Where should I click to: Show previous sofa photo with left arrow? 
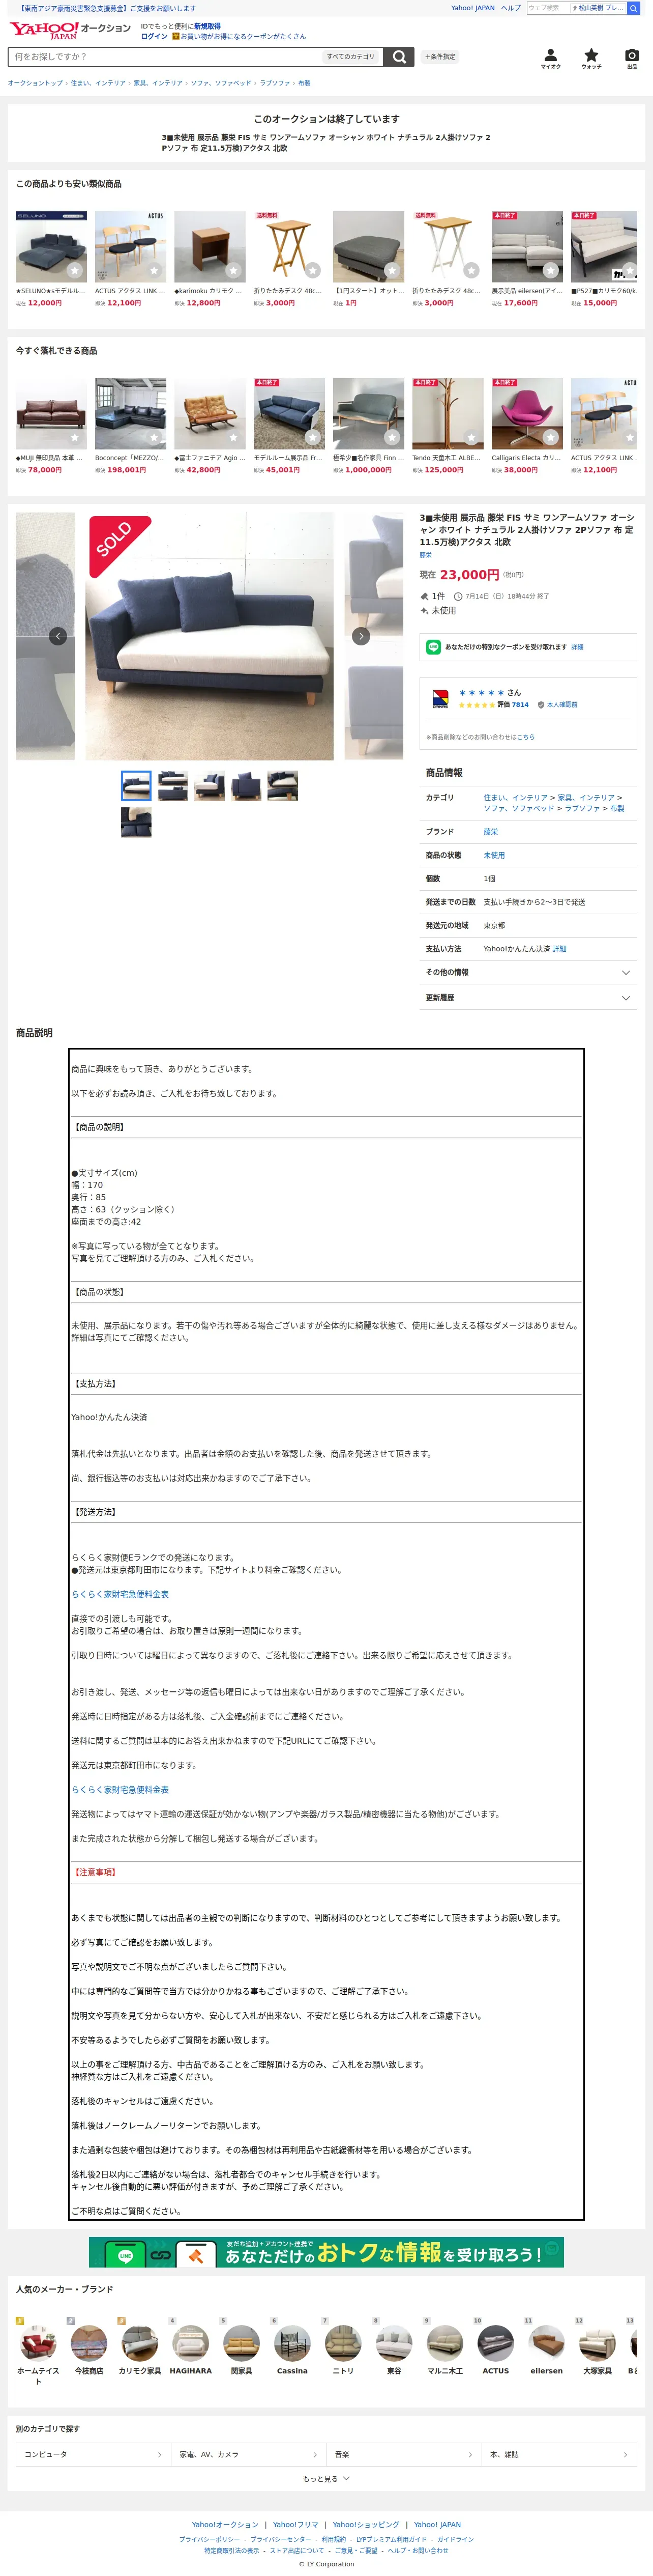point(58,636)
